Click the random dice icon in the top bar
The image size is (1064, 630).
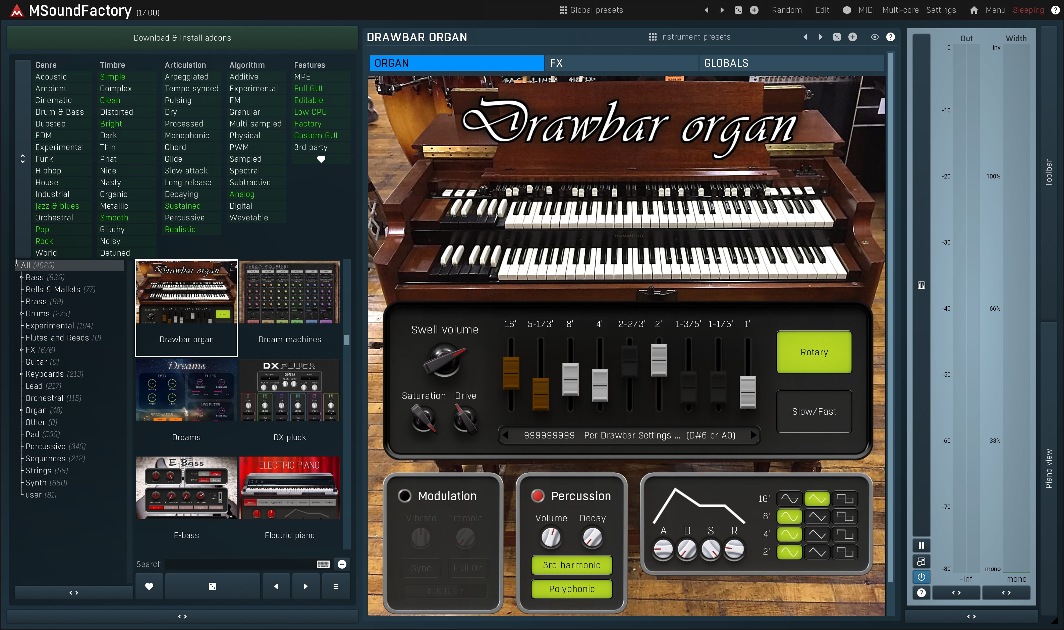(738, 10)
